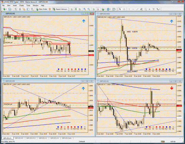This screenshot has width=185, height=144.
Task: Click the 6/0 kb traffic indicator
Action: click(x=173, y=142)
